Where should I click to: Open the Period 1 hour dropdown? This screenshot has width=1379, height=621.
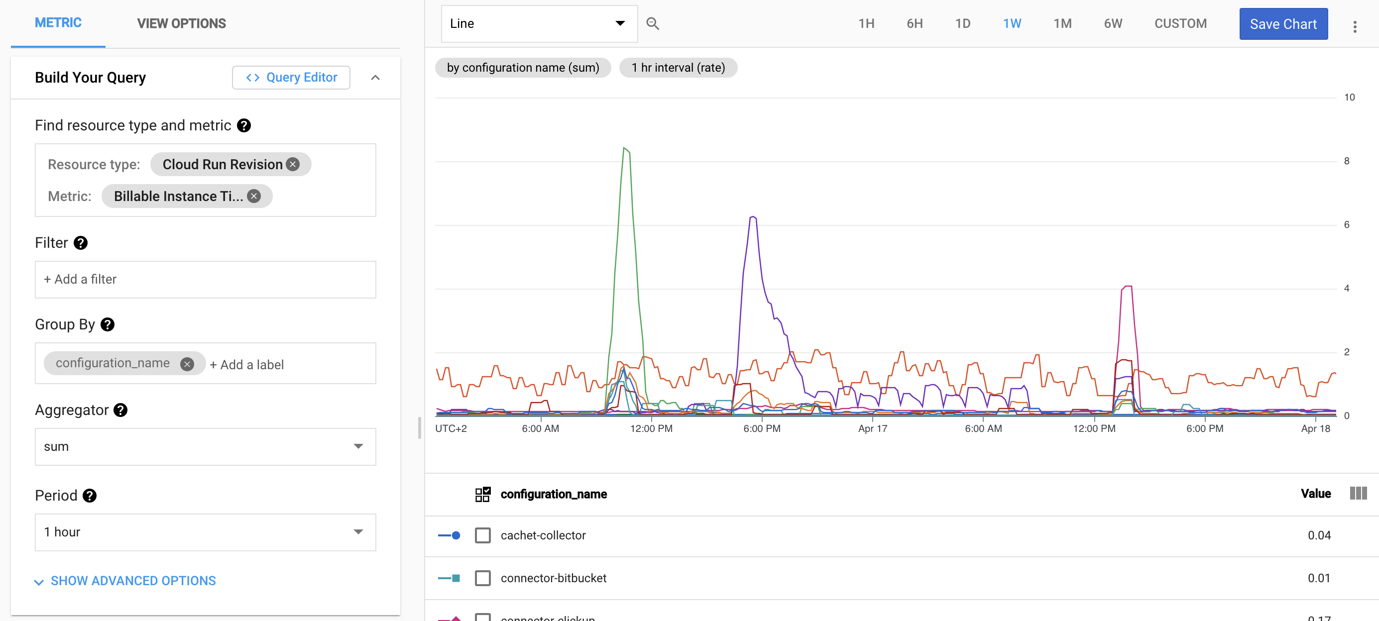click(205, 532)
